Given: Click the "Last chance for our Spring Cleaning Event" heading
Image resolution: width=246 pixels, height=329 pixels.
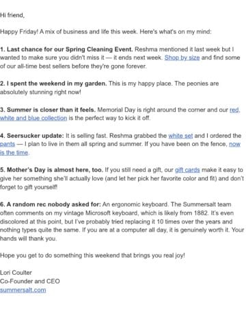Looking at the screenshot, I should coord(70,49).
